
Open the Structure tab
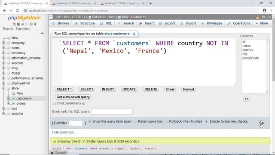85,23
